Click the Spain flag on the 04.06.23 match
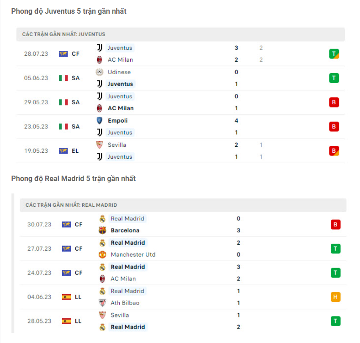 [x=67, y=297]
